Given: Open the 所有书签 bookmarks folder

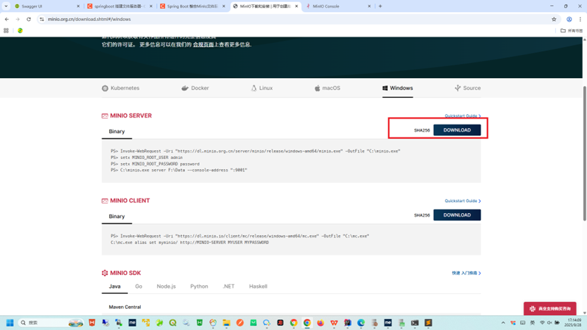Looking at the screenshot, I should [571, 31].
